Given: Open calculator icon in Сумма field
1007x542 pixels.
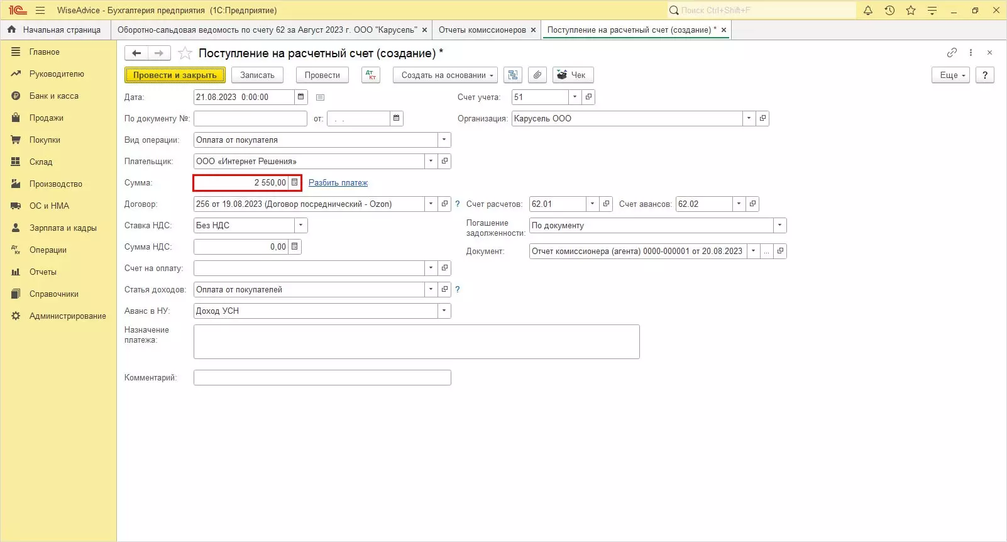Looking at the screenshot, I should point(294,182).
